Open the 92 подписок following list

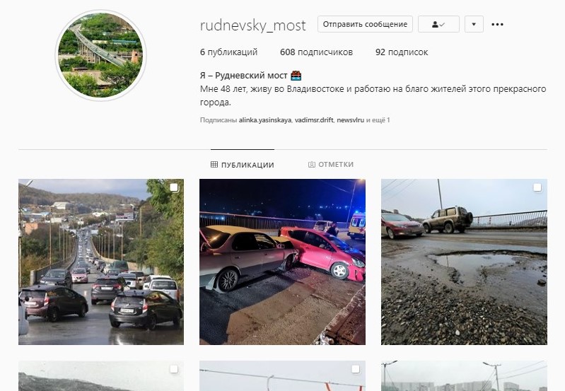click(x=402, y=52)
